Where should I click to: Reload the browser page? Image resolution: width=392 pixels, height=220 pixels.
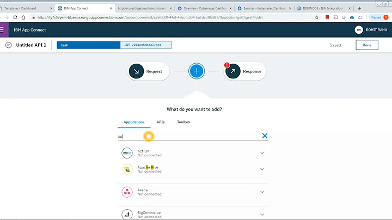15,17
